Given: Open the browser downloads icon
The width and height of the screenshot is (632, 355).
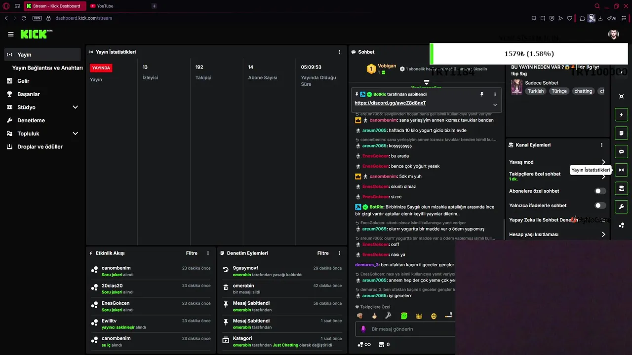Looking at the screenshot, I should click(x=600, y=18).
